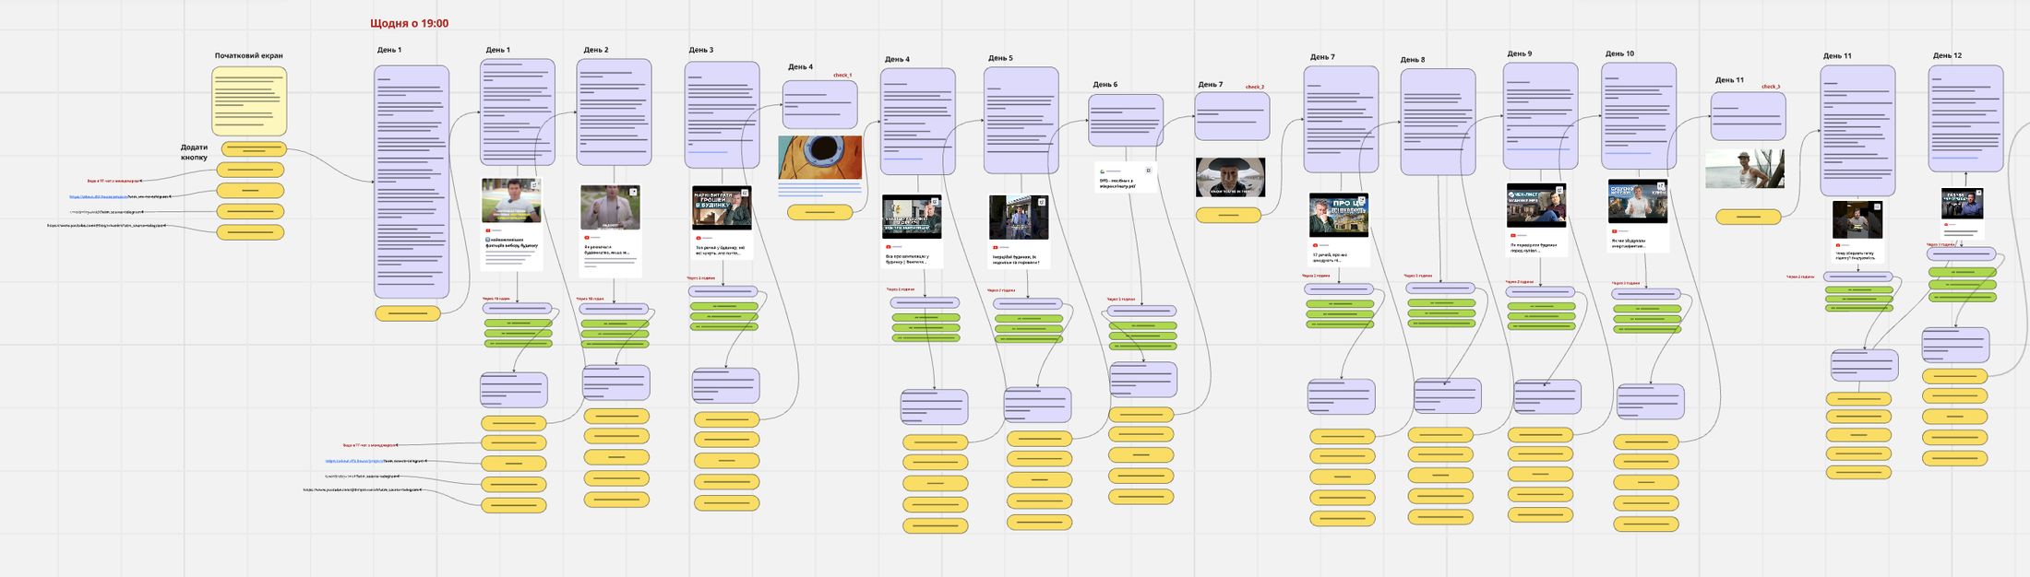2030x577 pixels.
Task: Select the seaside man photo under check_3
Action: click(1745, 170)
